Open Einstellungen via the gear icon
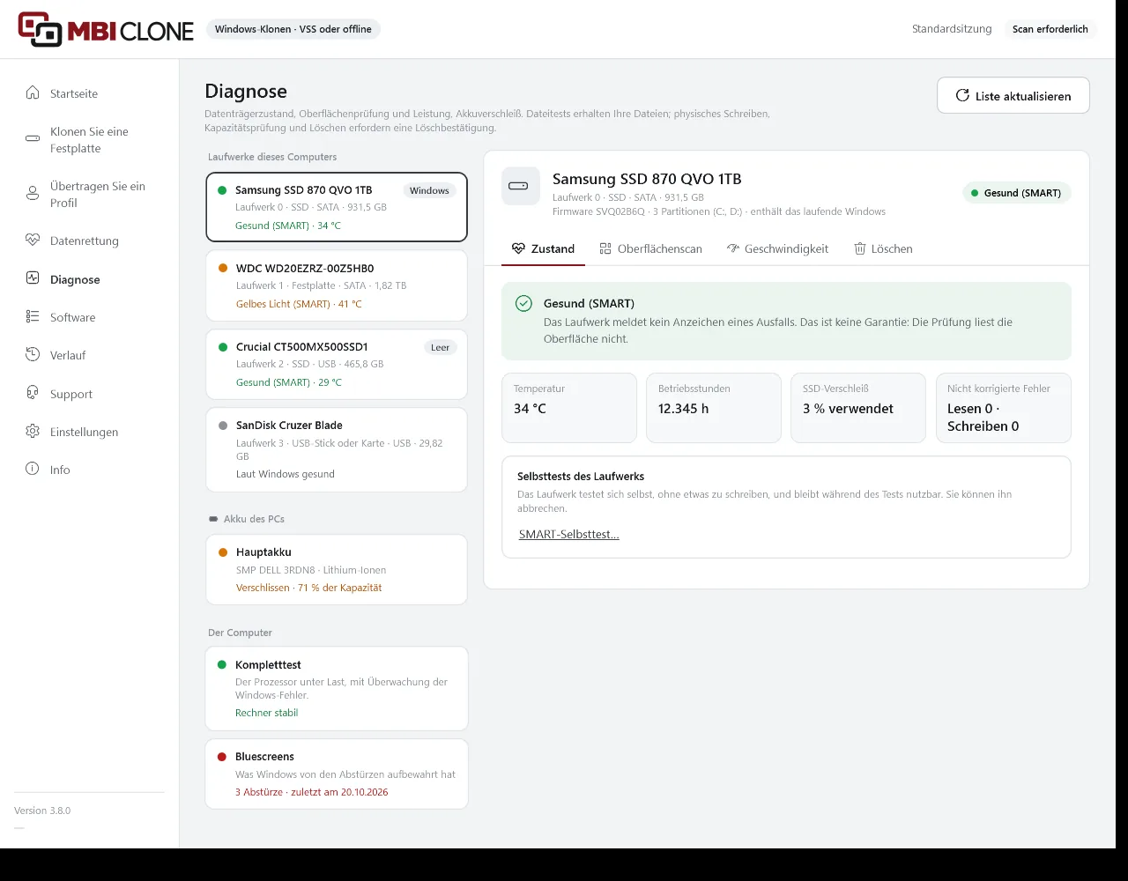 click(x=33, y=431)
